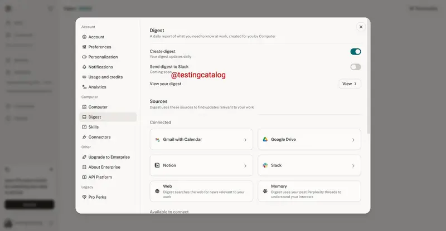Click the View digest button
446x231 pixels.
pyautogui.click(x=350, y=84)
